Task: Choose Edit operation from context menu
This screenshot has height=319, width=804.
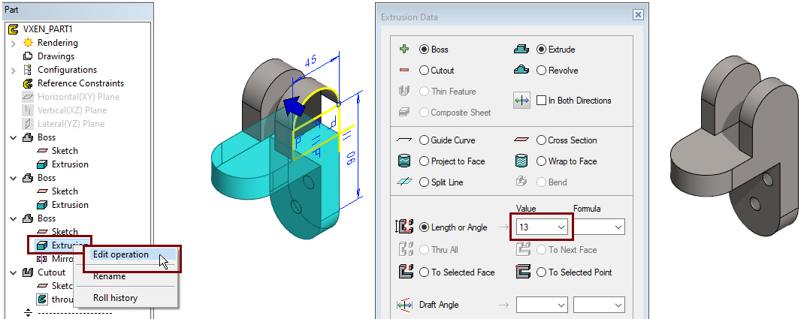Action: pos(121,254)
